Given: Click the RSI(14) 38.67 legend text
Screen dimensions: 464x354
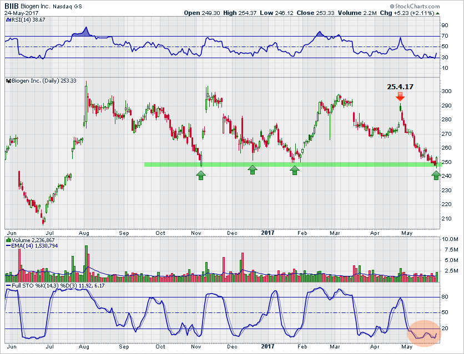Looking at the screenshot, I should (x=28, y=20).
